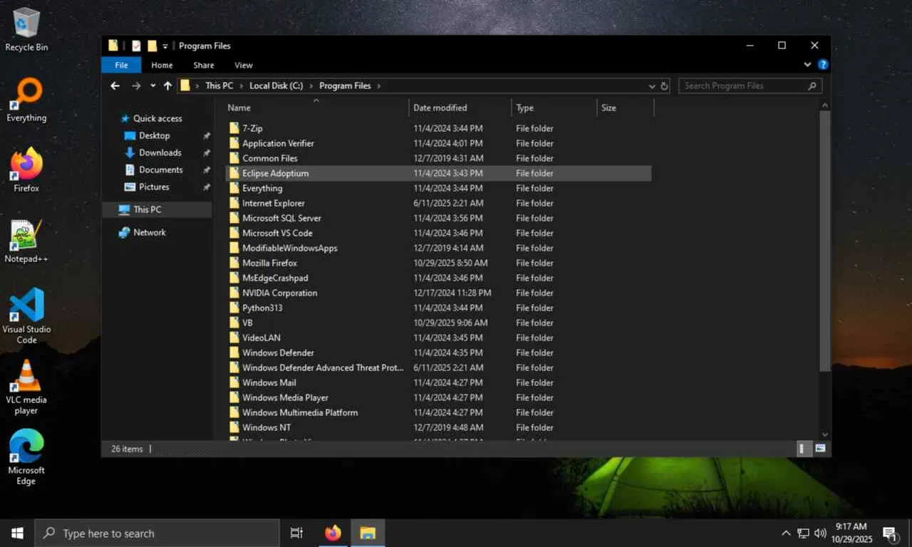Screen dimensions: 912x547
Task: Select the 'Mozilla Firefox' folder name
Action: (269, 263)
